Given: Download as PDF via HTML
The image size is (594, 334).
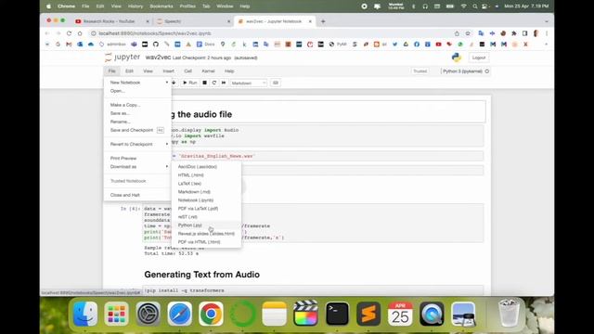Looking at the screenshot, I should [206, 242].
